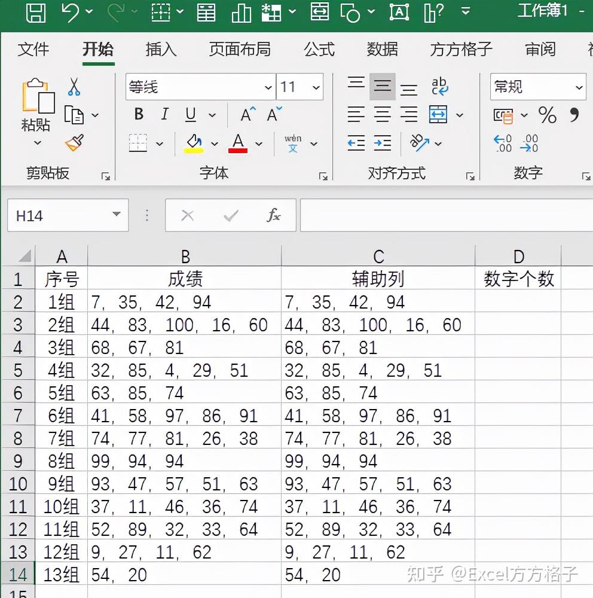Click into the formula bar input

pyautogui.click(x=446, y=215)
